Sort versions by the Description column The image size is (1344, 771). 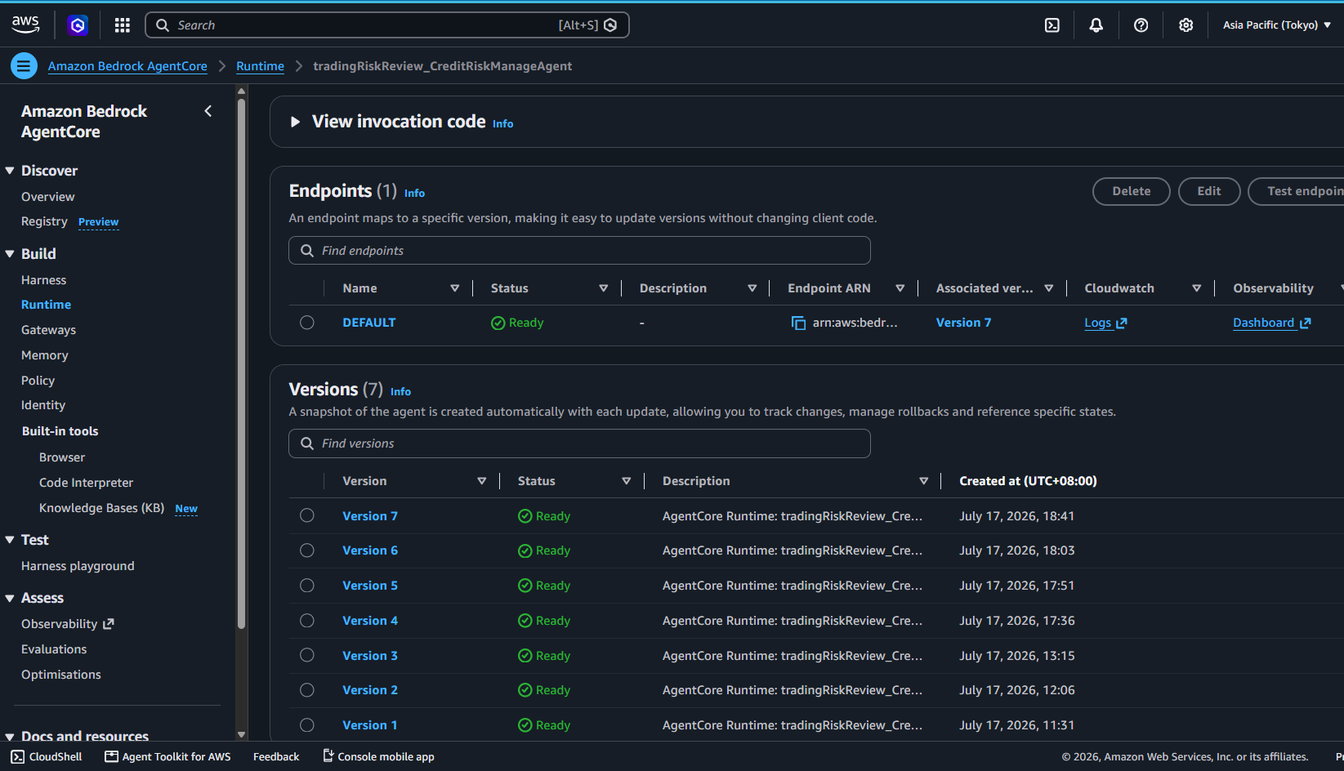coord(924,481)
